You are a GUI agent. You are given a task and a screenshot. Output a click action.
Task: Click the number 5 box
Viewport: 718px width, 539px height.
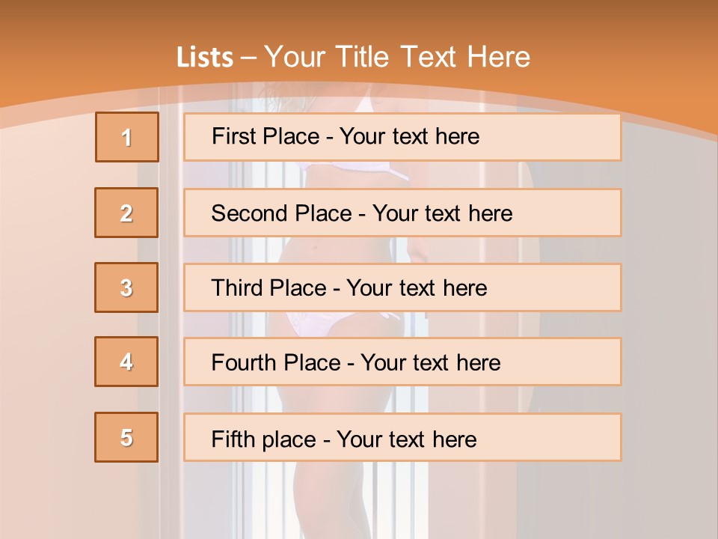click(x=126, y=437)
